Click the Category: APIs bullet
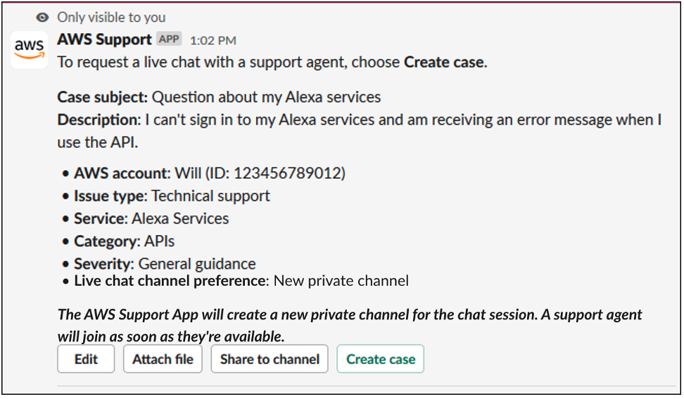The image size is (684, 399). point(124,241)
